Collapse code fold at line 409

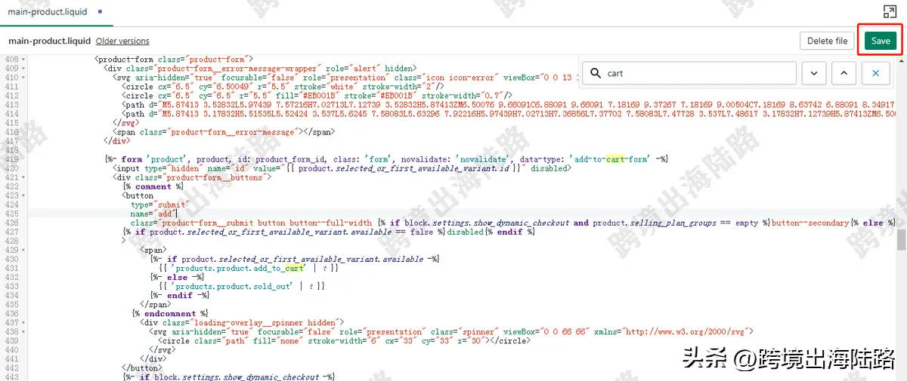point(23,69)
